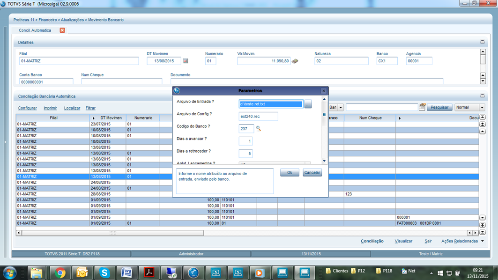Expand the Normal view dropdown
Screen dimensions: 498x280
coord(482,108)
